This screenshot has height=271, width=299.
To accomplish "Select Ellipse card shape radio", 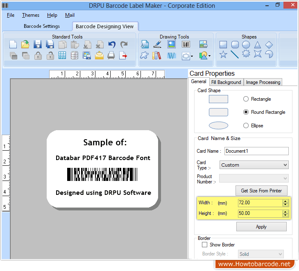I will point(246,125).
